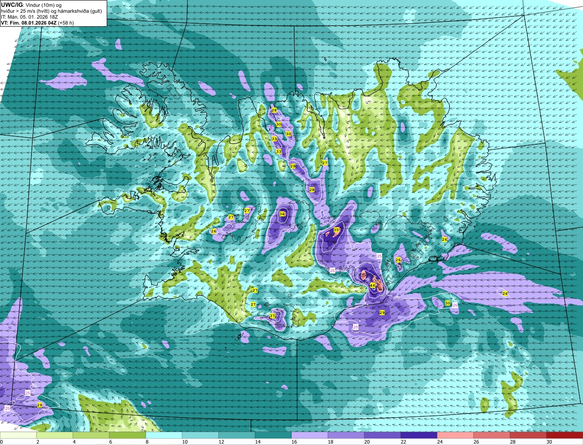Click the yellow 44 peak gust label
Image resolution: width=583 pixels, height=445 pixels.
372,285
